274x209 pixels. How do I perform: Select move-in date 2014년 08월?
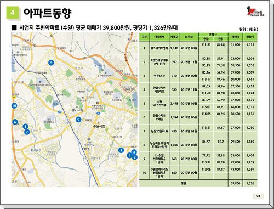click(189, 145)
